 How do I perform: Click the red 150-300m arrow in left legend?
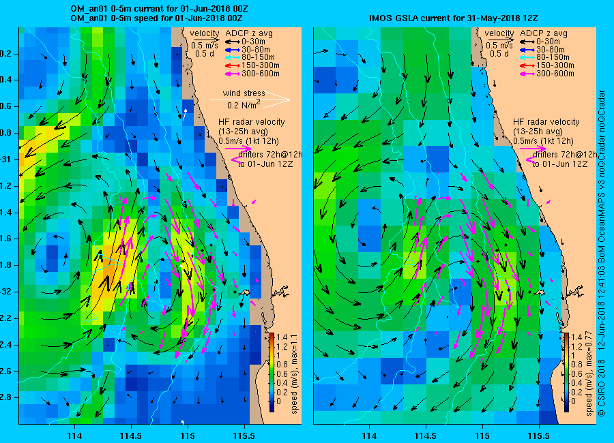[x=232, y=65]
